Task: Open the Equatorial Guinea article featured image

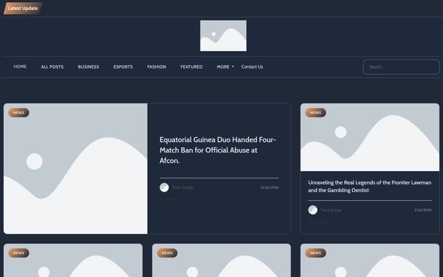Action: pos(76,169)
